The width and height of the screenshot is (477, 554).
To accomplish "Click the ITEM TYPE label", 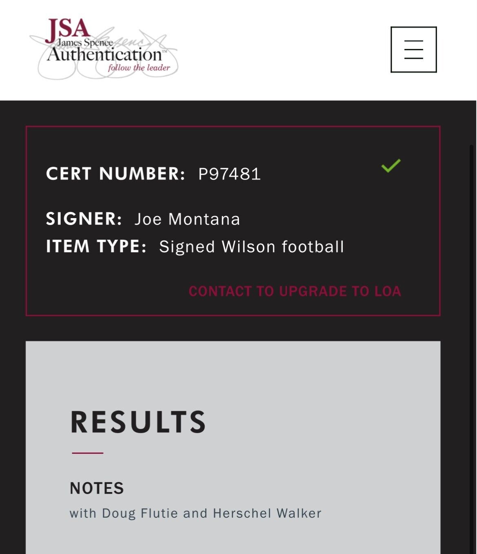I will pyautogui.click(x=96, y=247).
